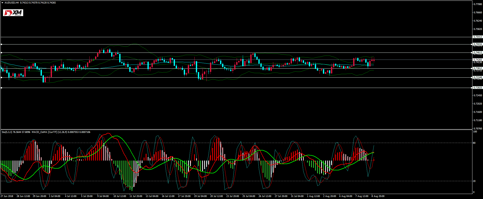
Task: Open the chart menu triangle beside AUDUSD,H4
Action: (2, 3)
